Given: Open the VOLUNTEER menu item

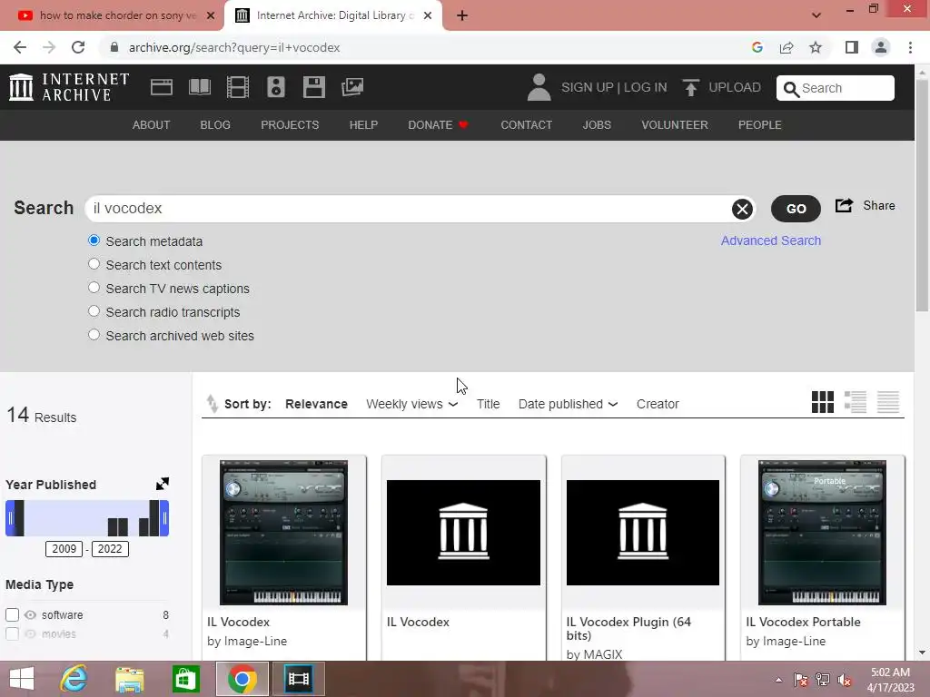Looking at the screenshot, I should pos(675,125).
